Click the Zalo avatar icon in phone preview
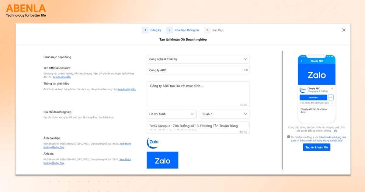The height and width of the screenshot is (192, 365). click(x=303, y=90)
